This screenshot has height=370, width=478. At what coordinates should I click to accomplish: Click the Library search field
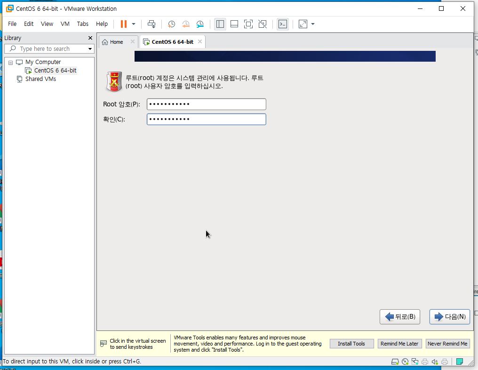coord(49,49)
